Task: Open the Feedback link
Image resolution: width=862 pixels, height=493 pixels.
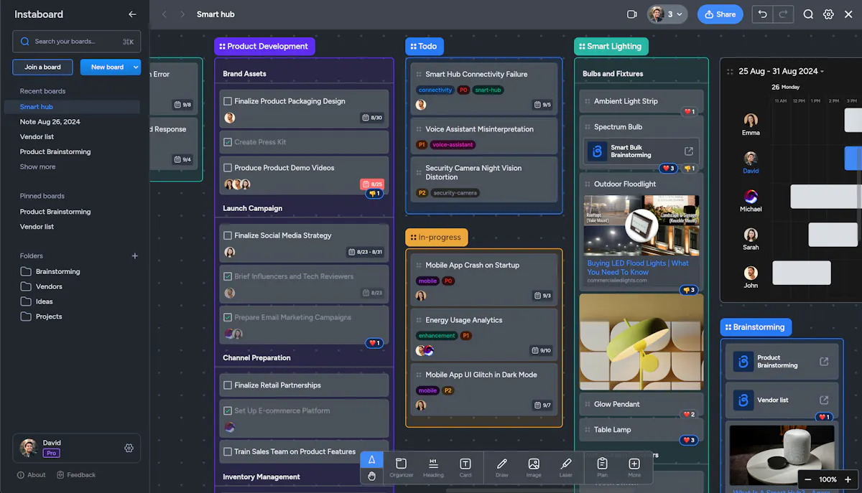Action: tap(76, 475)
